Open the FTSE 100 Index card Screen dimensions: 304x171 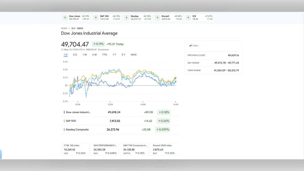point(75,149)
